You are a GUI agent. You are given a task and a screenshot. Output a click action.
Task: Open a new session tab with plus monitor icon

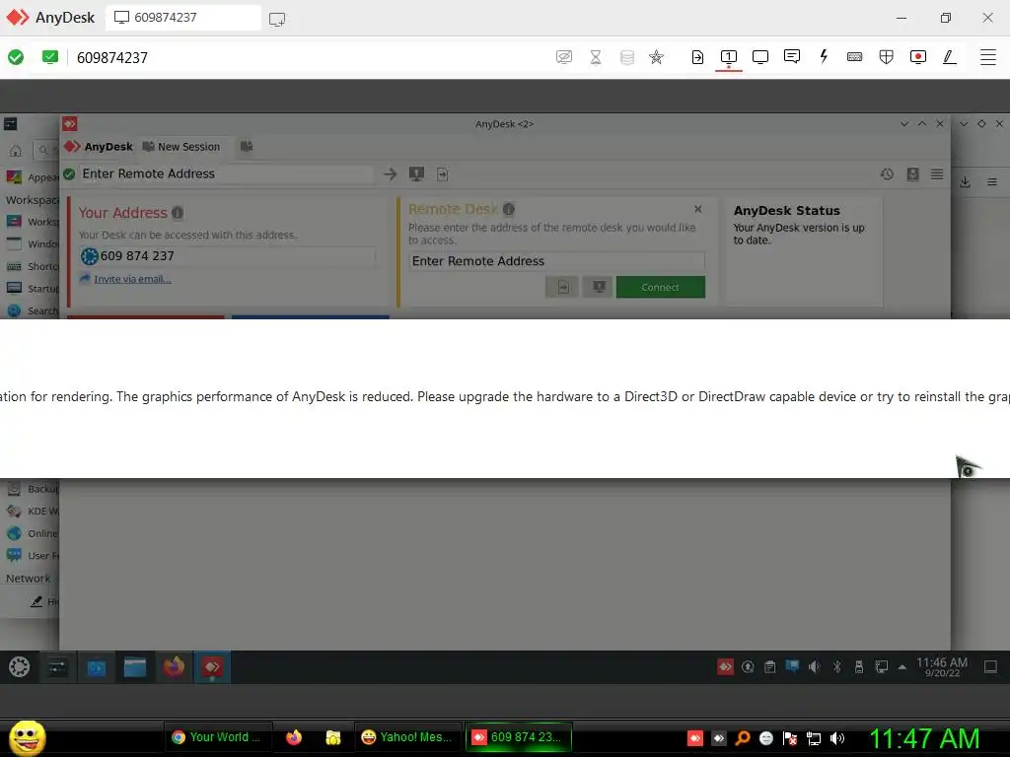pyautogui.click(x=277, y=19)
